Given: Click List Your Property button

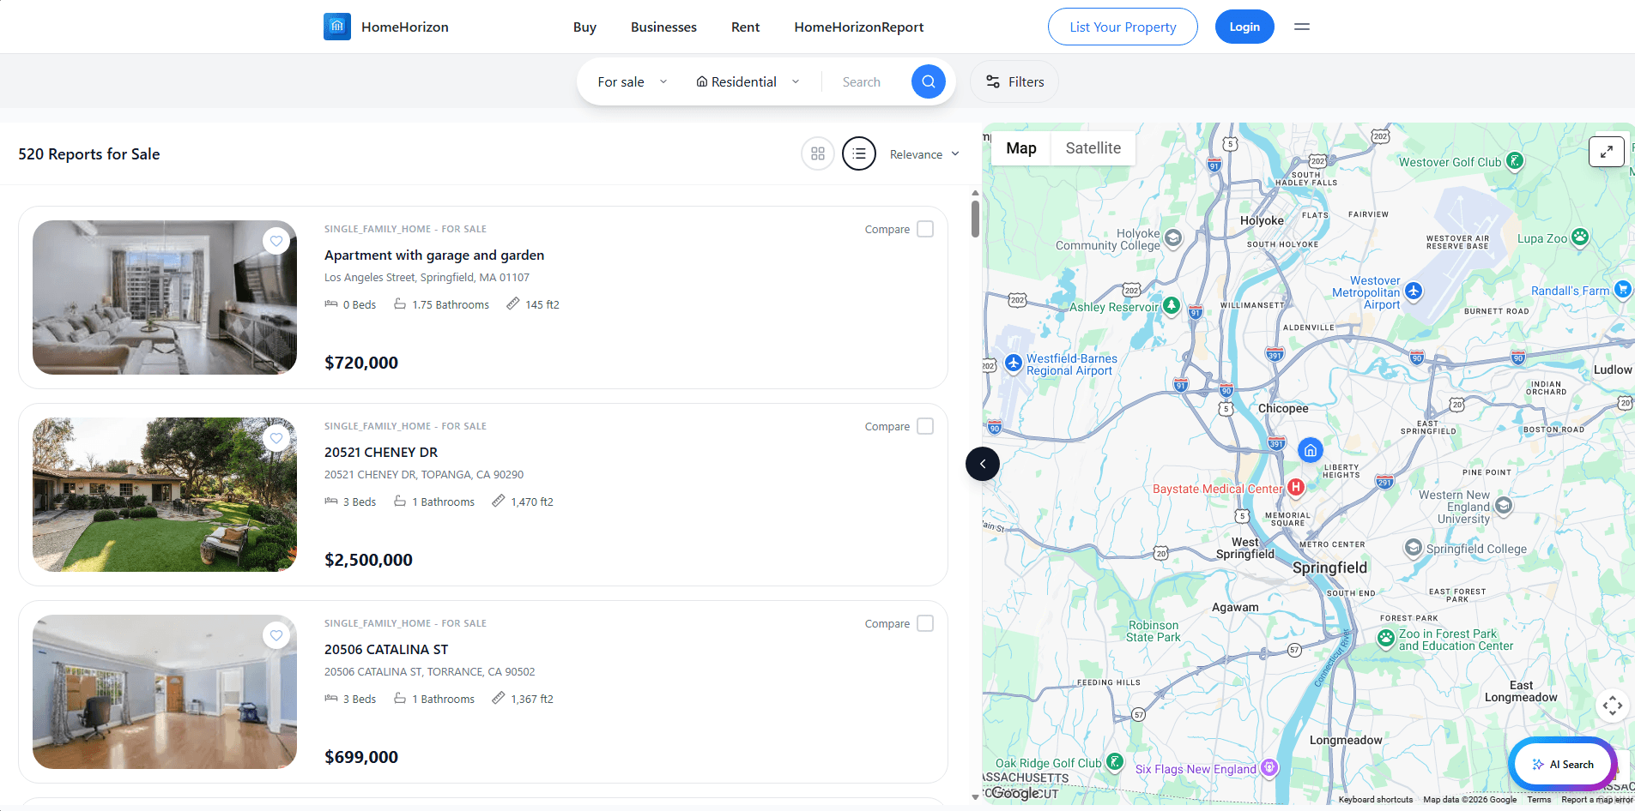Looking at the screenshot, I should click(1123, 27).
